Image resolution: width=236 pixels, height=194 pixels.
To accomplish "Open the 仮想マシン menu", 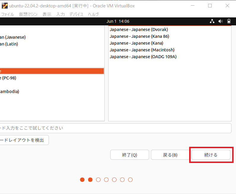I will click(x=28, y=14).
